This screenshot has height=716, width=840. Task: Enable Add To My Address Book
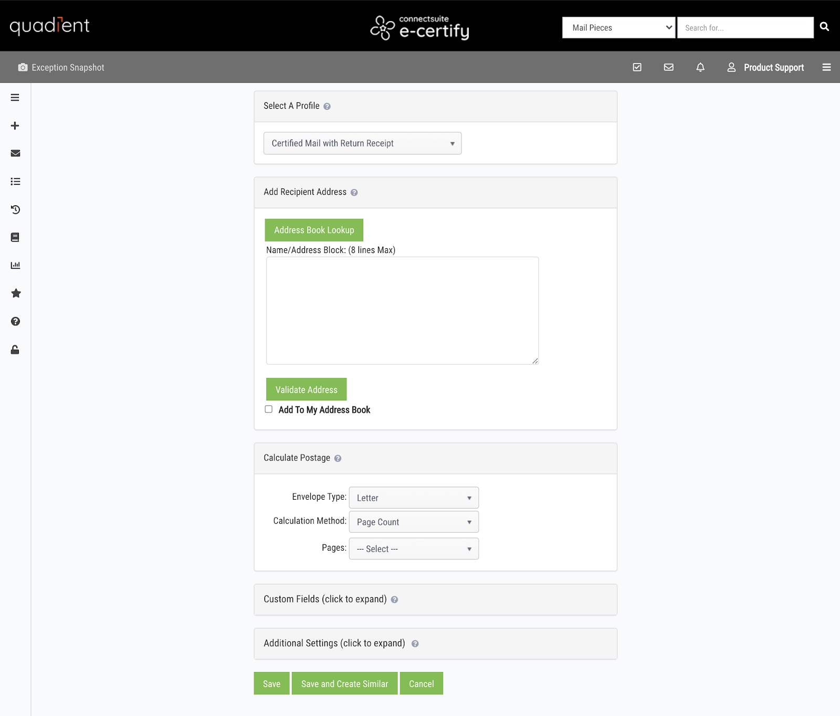[x=268, y=409]
